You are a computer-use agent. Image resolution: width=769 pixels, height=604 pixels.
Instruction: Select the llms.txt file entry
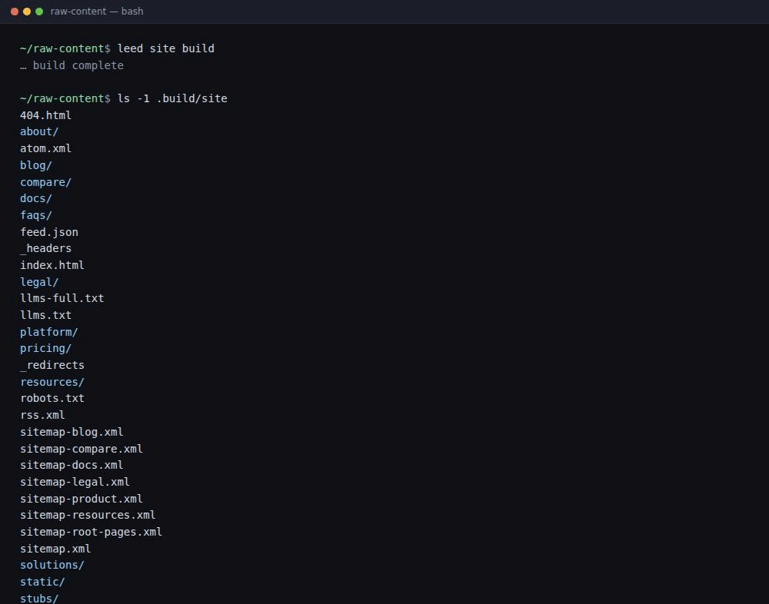(x=45, y=315)
